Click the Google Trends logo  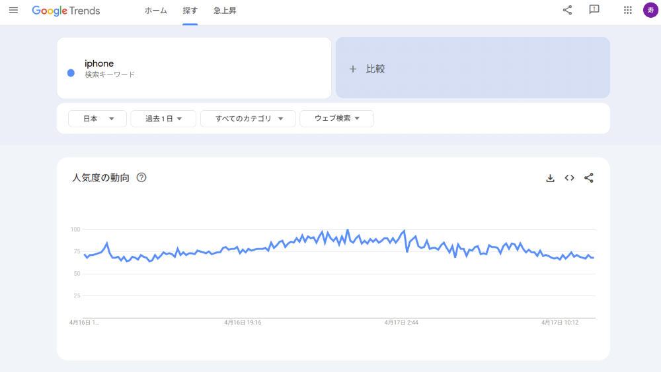click(66, 11)
